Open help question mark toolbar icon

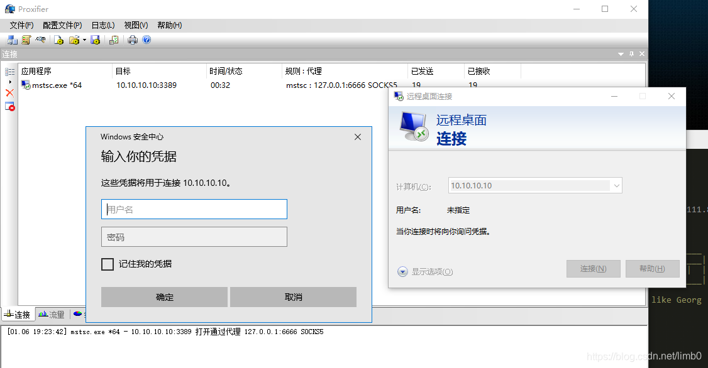(x=147, y=40)
